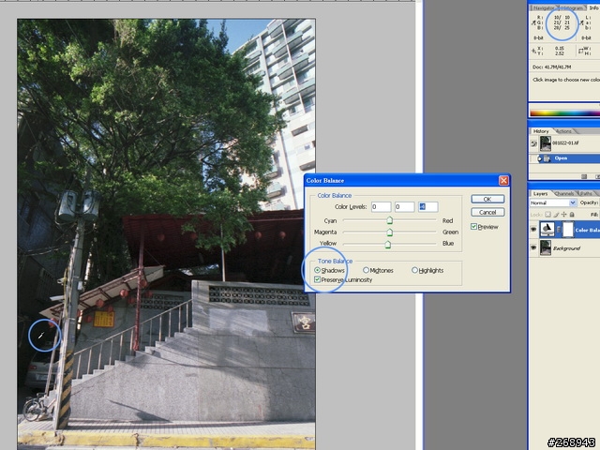The image size is (600, 450).
Task: Select the Midtones tone radio button
Action: point(366,270)
